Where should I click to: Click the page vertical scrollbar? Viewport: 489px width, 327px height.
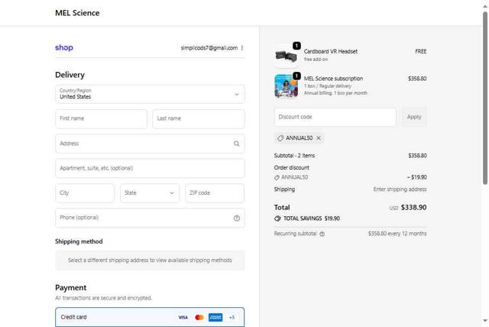(484, 153)
